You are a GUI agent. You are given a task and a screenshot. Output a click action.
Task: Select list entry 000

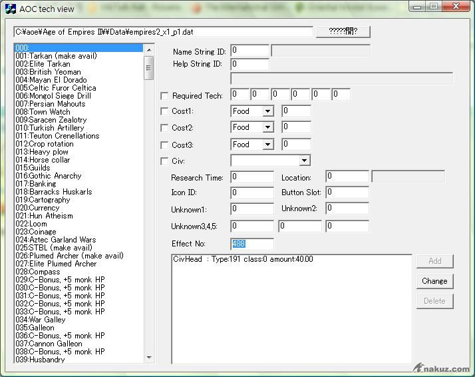(79, 48)
